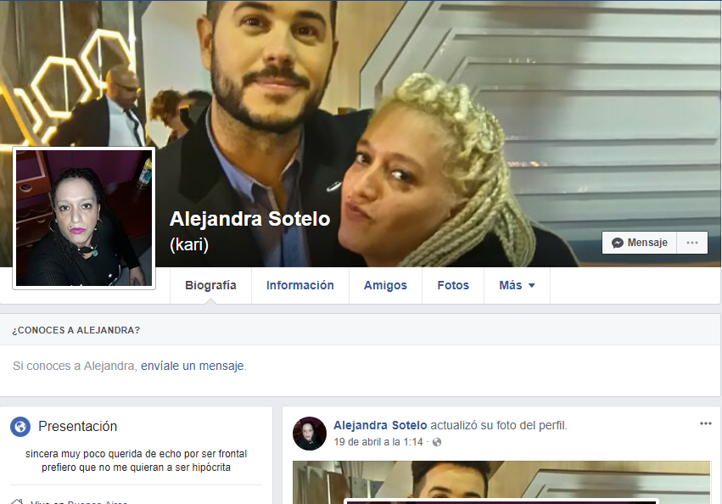Click the profile name Alejandra Sotelo on cover
Screen dimensions: 722x504
tap(249, 219)
